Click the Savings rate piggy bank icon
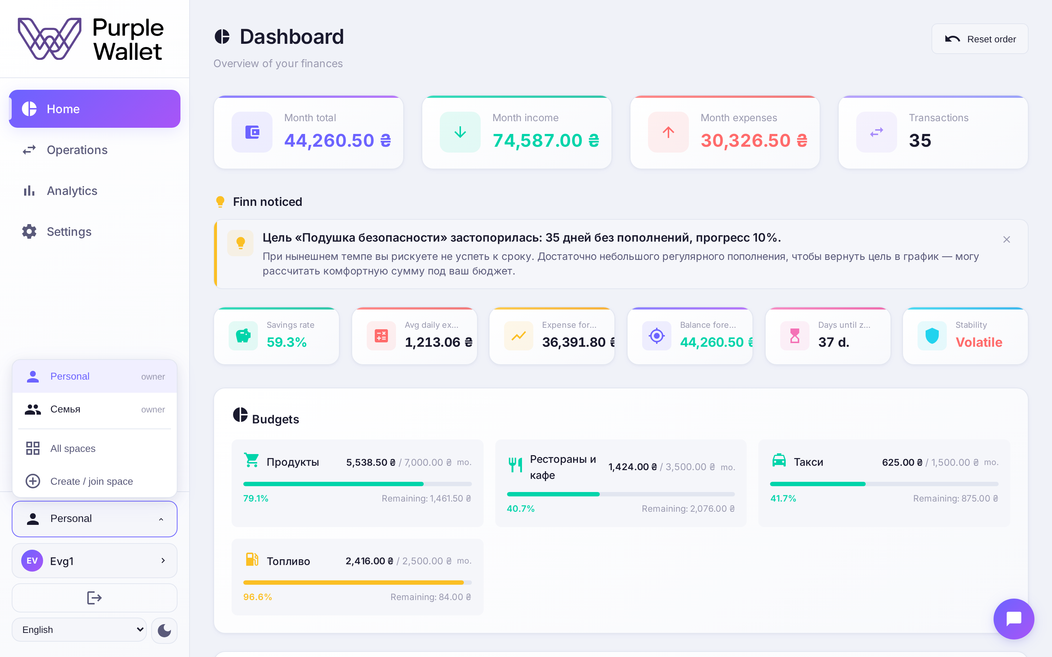 coord(243,335)
